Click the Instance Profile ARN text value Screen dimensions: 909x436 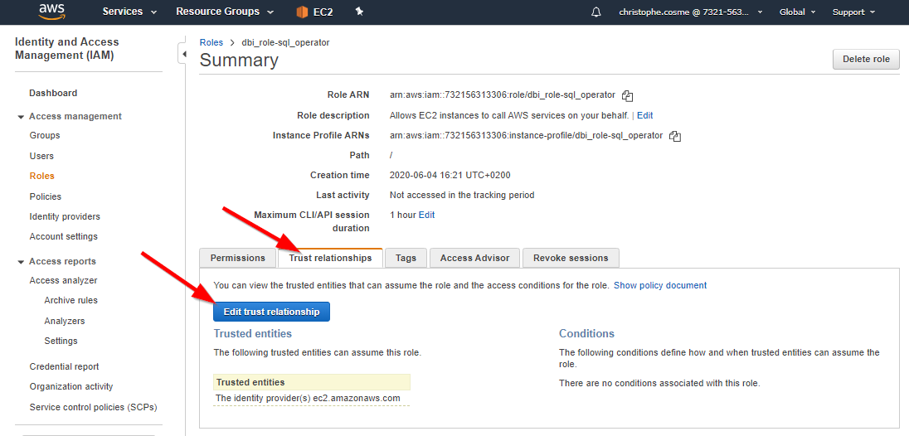pyautogui.click(x=527, y=136)
